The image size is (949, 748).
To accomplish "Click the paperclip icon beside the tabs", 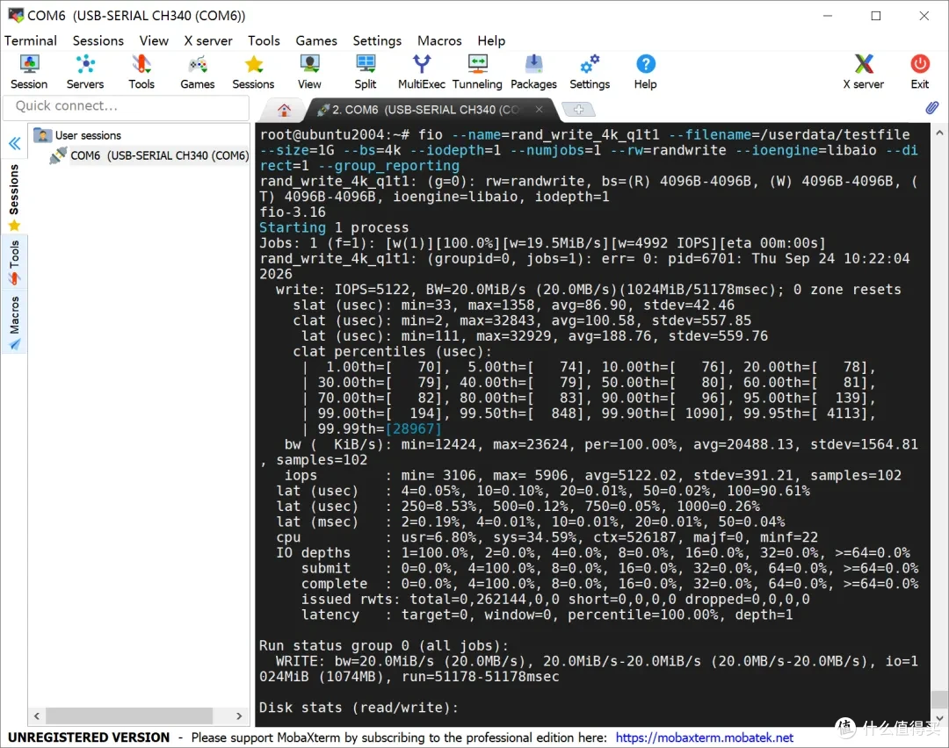I will point(932,108).
